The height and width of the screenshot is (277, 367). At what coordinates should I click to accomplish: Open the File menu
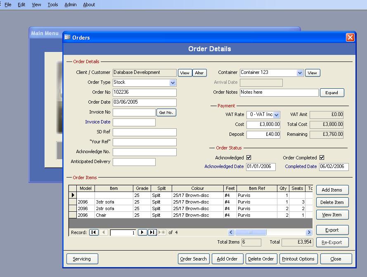[7, 5]
